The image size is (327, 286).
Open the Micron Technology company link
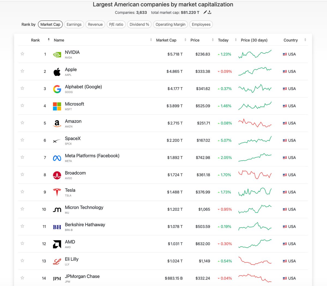pos(84,207)
